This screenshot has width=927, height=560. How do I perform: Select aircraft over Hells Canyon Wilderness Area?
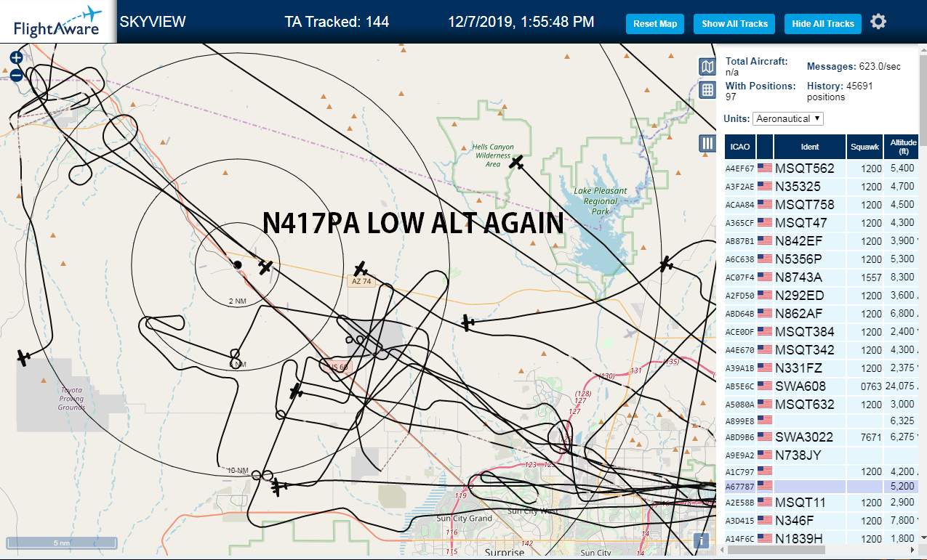516,162
